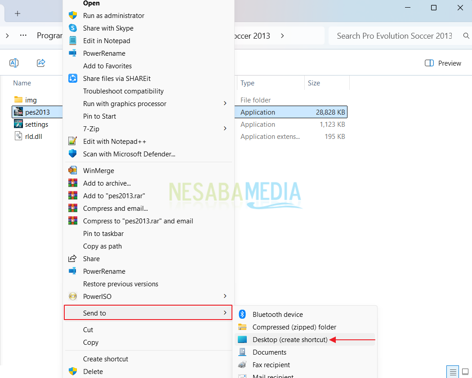
Task: Expand the 7-Zip submenu
Action: point(225,129)
